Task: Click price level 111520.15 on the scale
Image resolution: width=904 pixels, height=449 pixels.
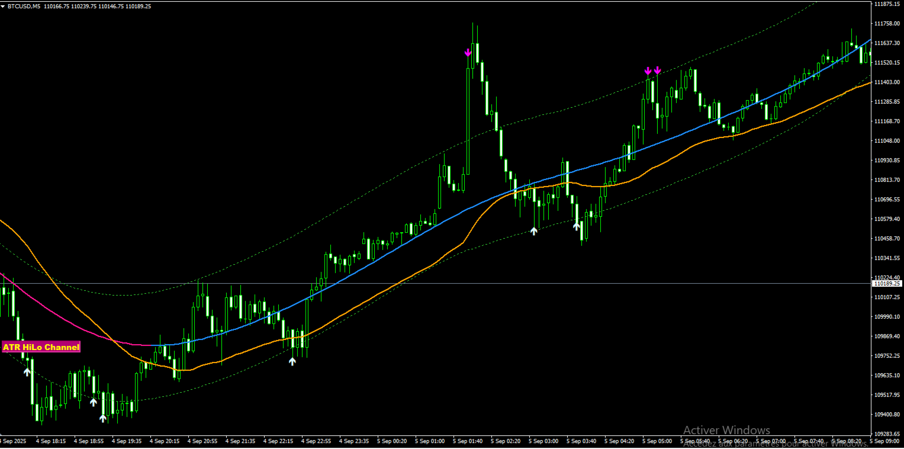Action: pos(886,62)
